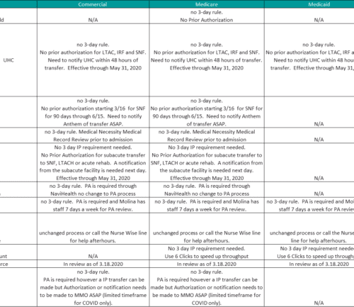Click Commercial N/A cell in the first row

(x=93, y=16)
